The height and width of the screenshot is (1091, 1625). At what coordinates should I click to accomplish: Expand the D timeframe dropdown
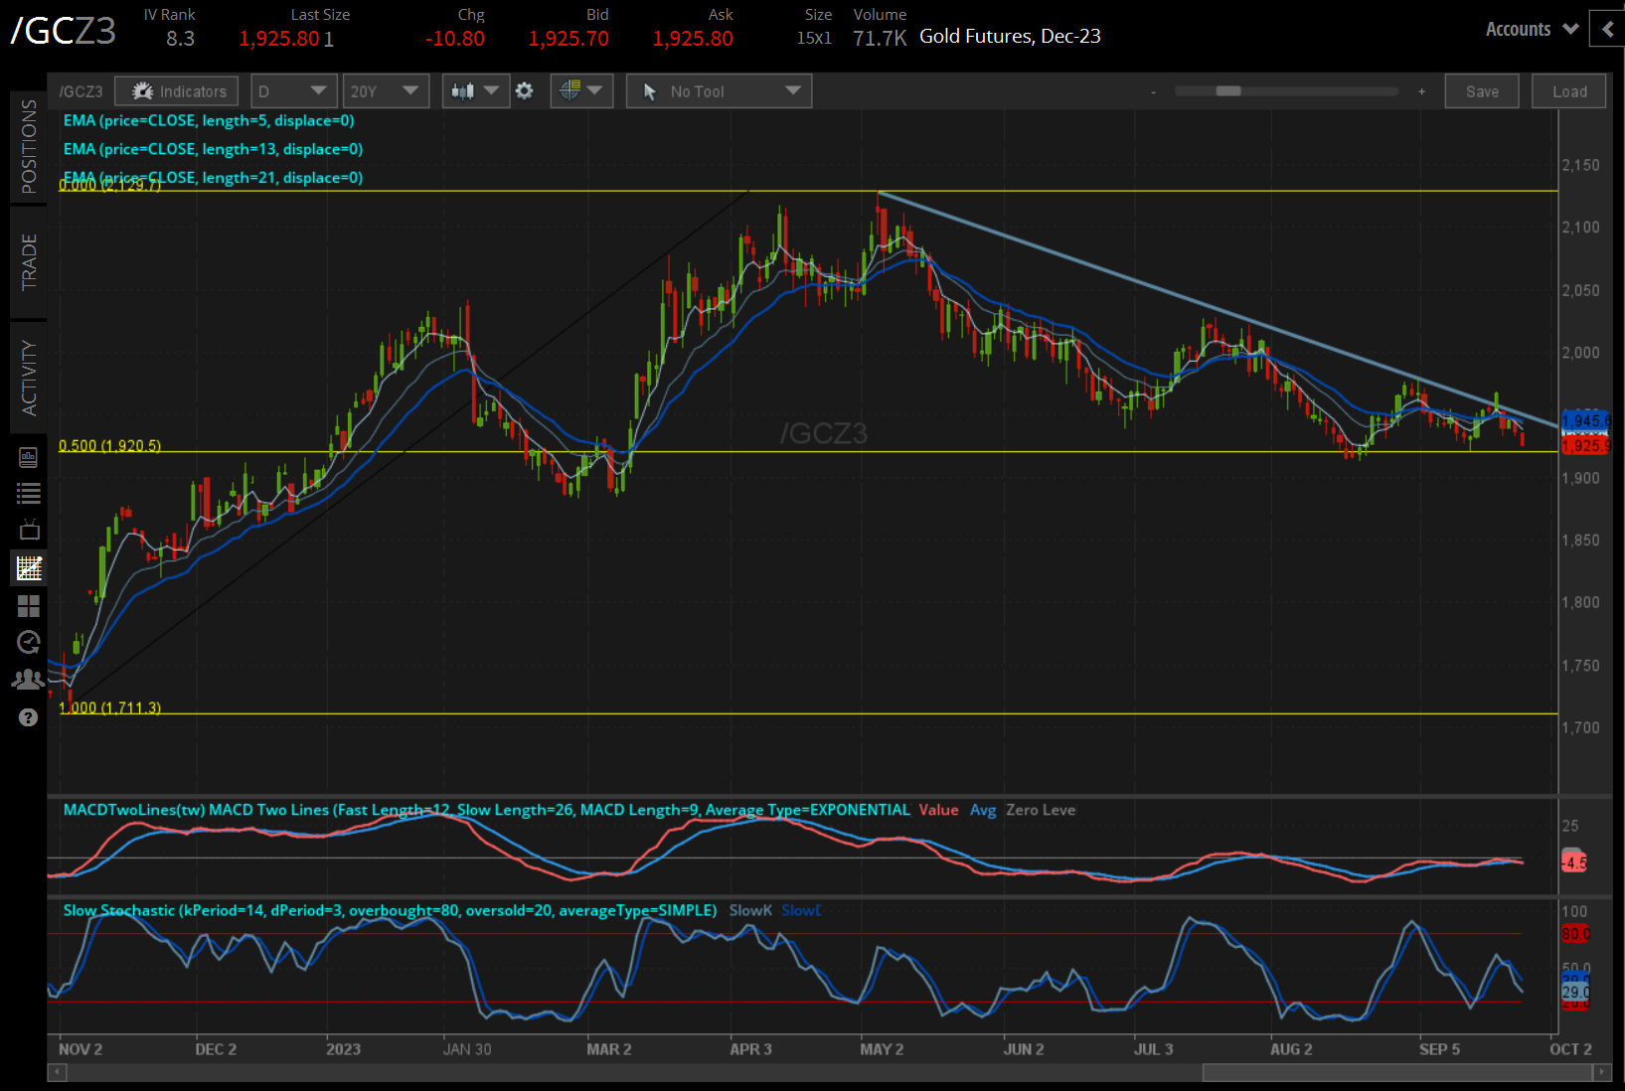293,91
